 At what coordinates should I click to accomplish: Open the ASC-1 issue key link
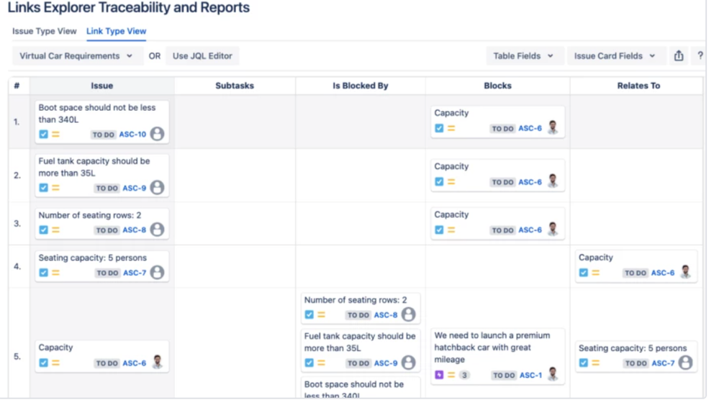[x=530, y=376]
